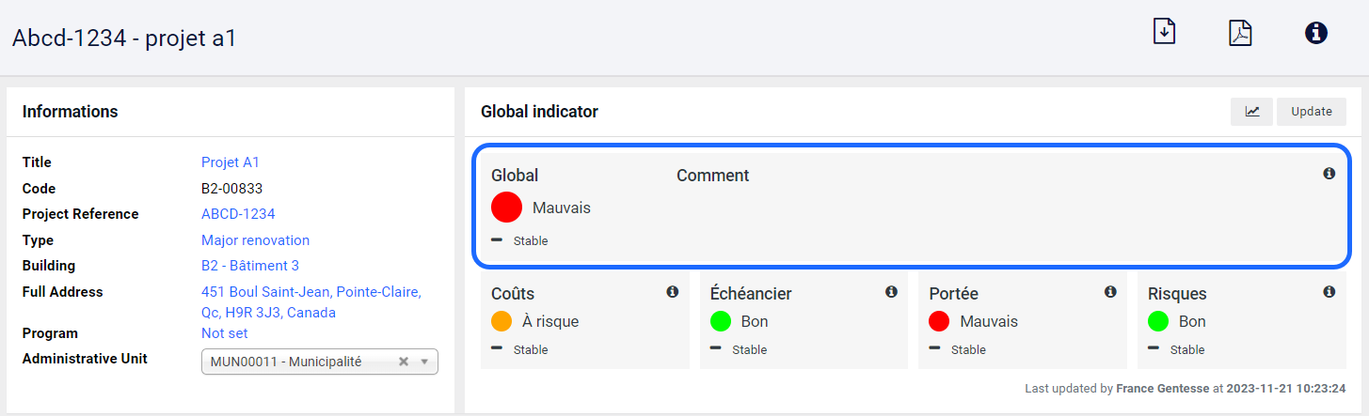Open the Projet A1 title link
Viewport: 1369px width, 416px height.
pyautogui.click(x=230, y=162)
